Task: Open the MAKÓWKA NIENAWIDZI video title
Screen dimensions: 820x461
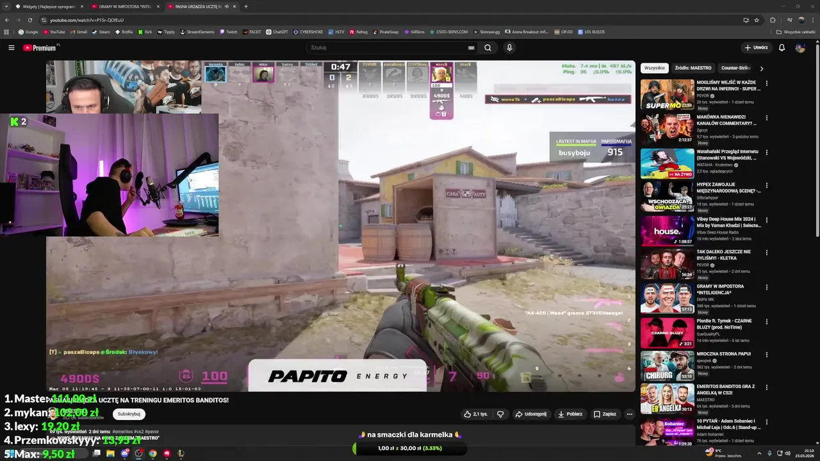Action: point(726,120)
